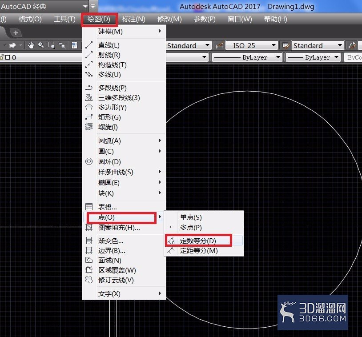Open the 标注(N) menu

tap(134, 19)
